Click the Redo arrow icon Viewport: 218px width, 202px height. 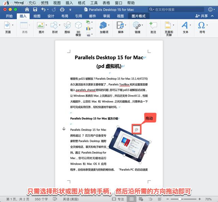54,10
